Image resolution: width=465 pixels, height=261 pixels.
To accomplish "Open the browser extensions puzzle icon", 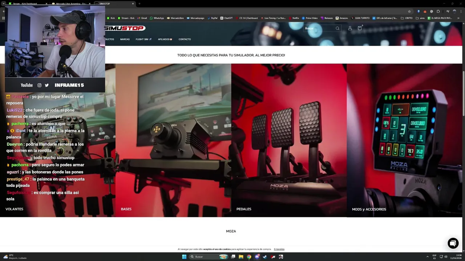I will click(438, 11).
